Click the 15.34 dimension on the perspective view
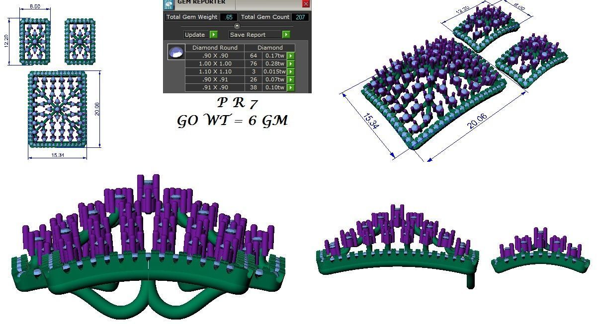The height and width of the screenshot is (324, 597). point(371,121)
